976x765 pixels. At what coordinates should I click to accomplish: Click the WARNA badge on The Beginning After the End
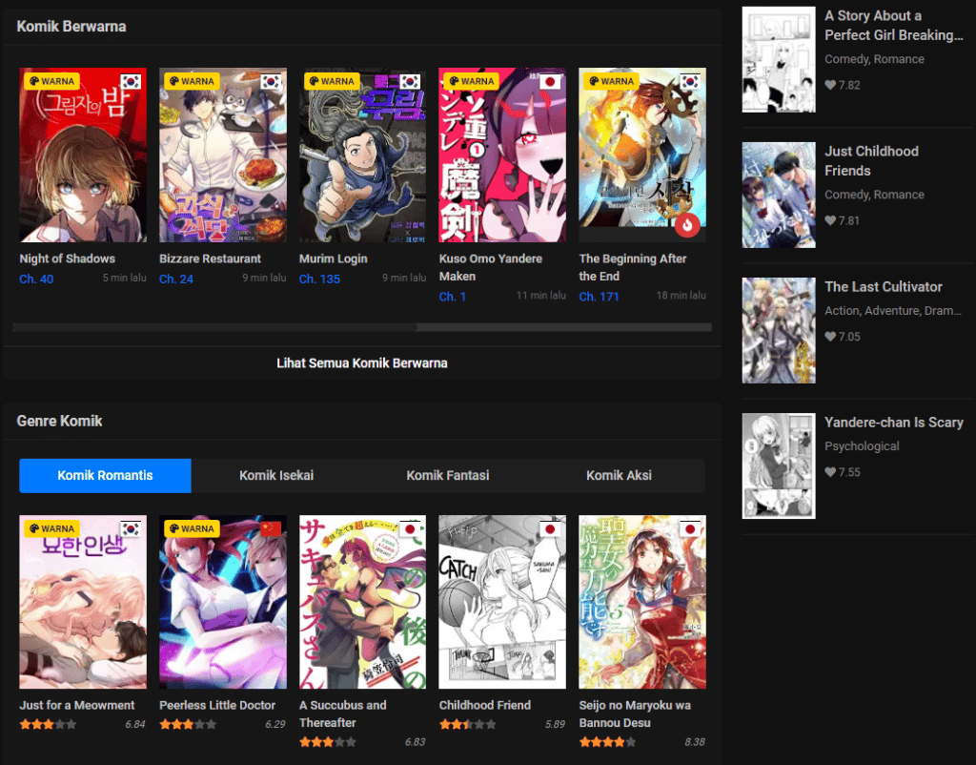pyautogui.click(x=611, y=81)
